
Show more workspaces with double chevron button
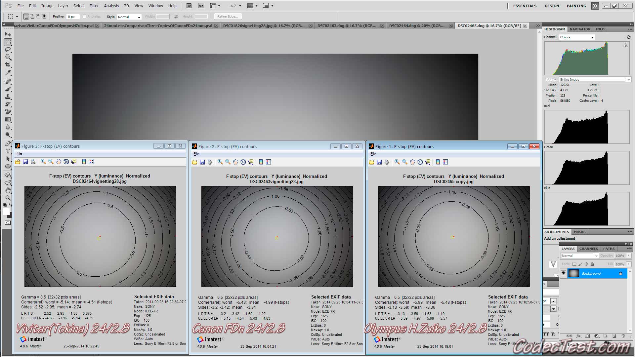(595, 6)
